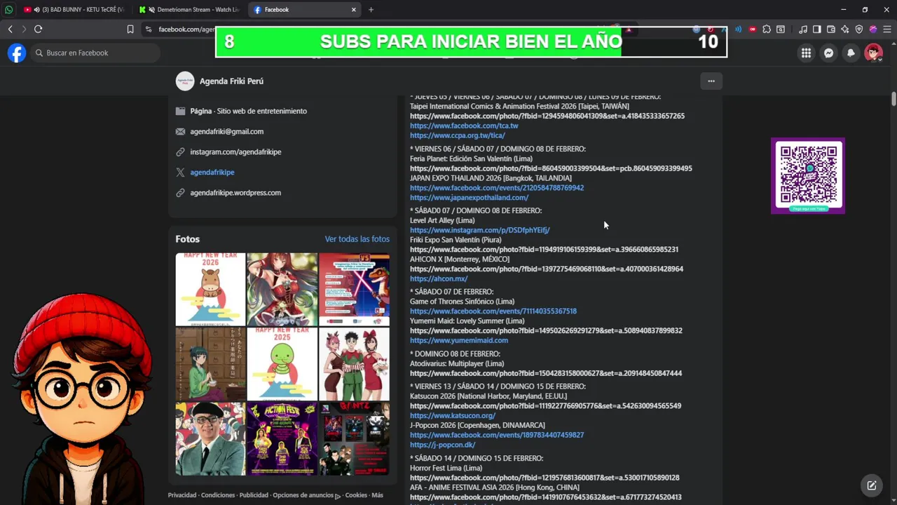Screen dimensions: 897x505
Task: Expand the Facebook account avatar menu
Action: pos(873,53)
